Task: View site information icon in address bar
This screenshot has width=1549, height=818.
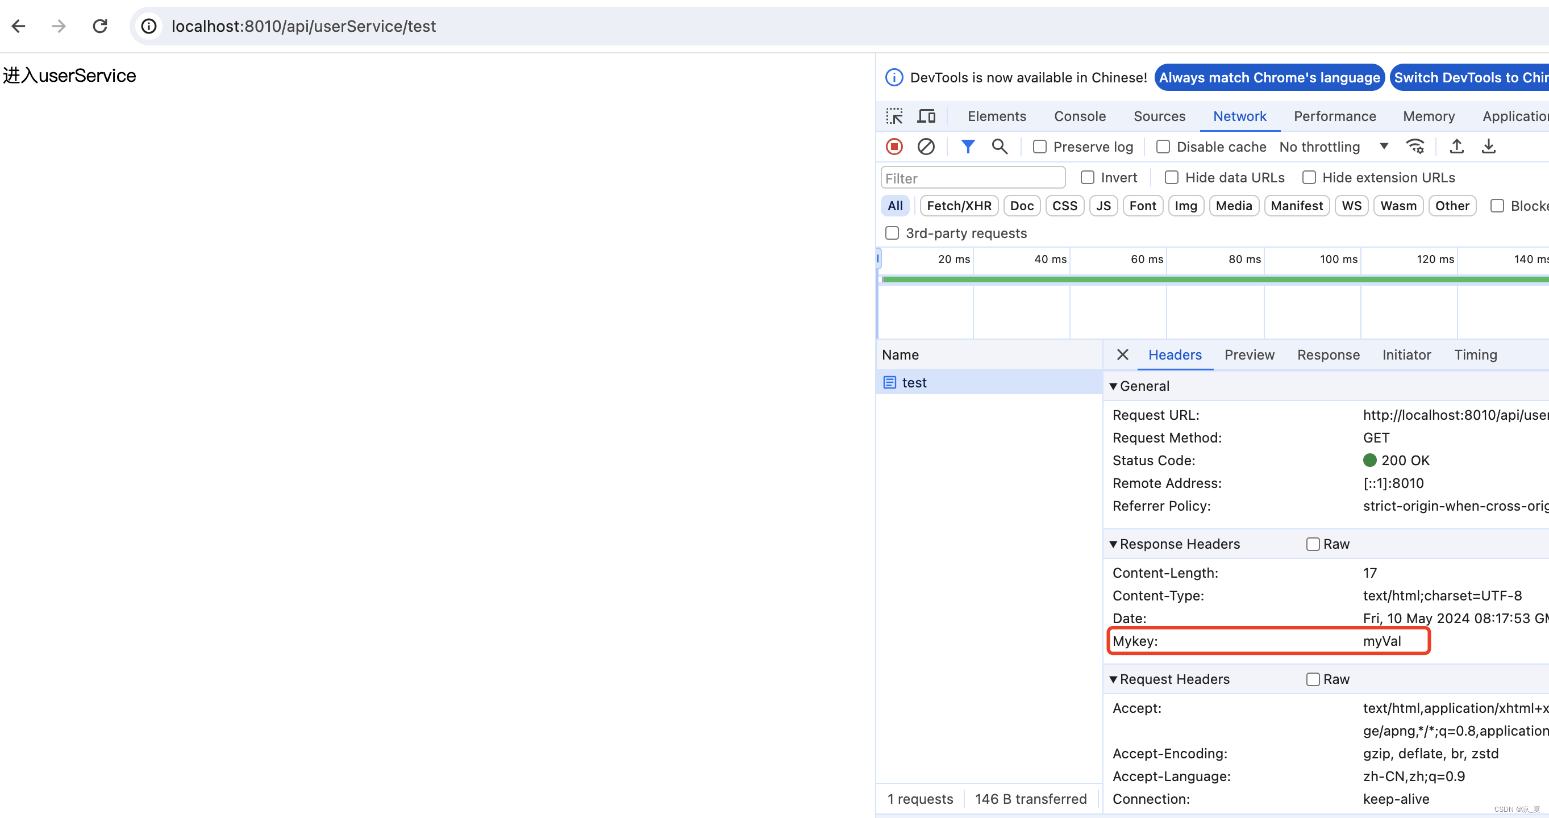Action: pos(148,27)
